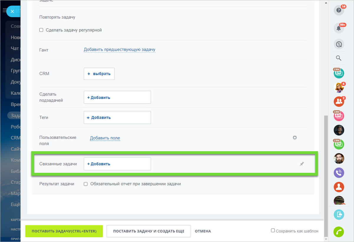Check Обязательный отчет при завершении задачи
Image resolution: width=354 pixels, height=242 pixels.
86,184
